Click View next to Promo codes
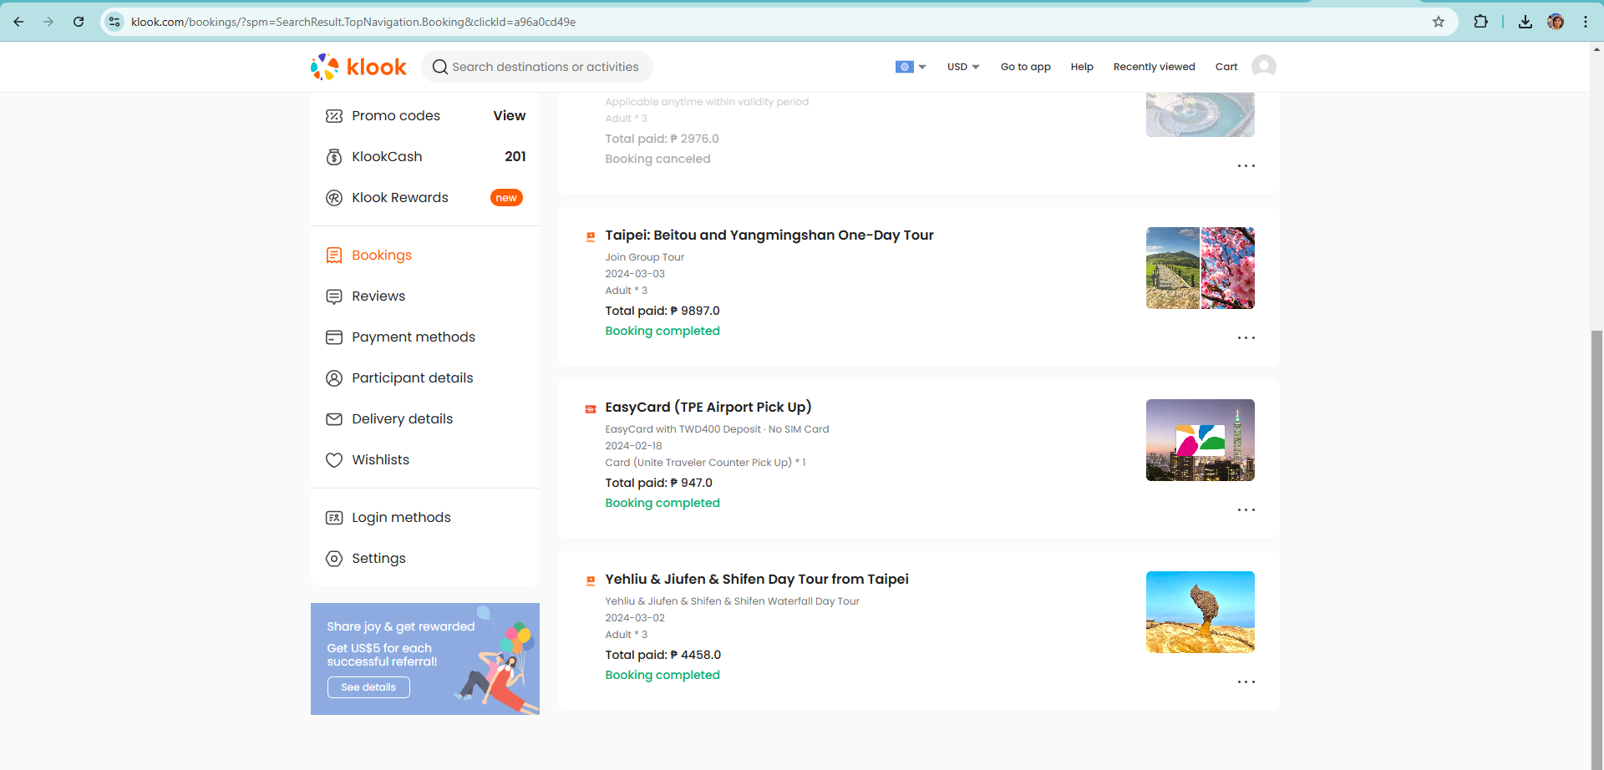 [x=510, y=116]
